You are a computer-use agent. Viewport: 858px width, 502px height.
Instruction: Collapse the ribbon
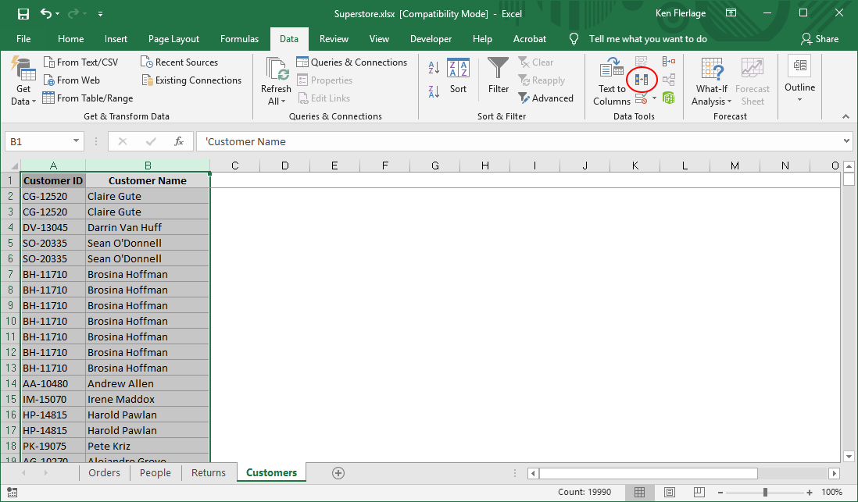click(845, 116)
